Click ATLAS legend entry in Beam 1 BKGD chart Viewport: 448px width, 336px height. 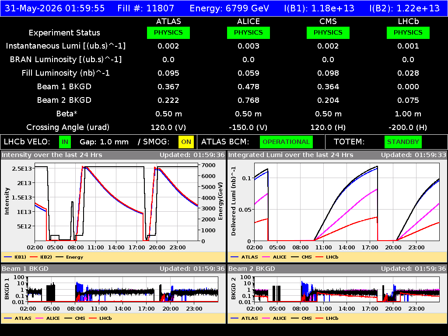17,318
